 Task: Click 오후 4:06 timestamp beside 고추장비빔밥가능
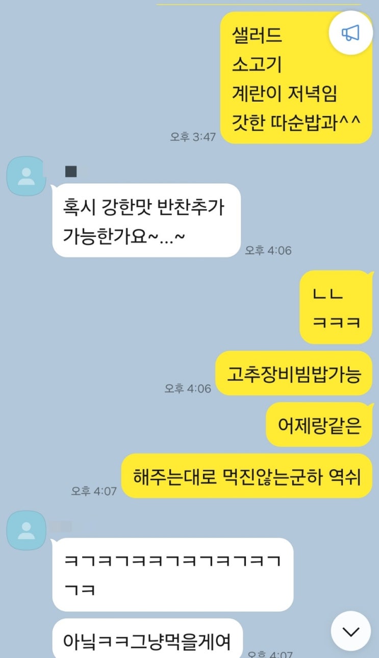coord(188,388)
